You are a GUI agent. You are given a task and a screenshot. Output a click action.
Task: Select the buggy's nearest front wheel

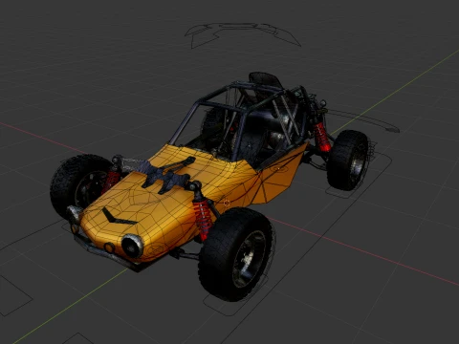(236, 254)
